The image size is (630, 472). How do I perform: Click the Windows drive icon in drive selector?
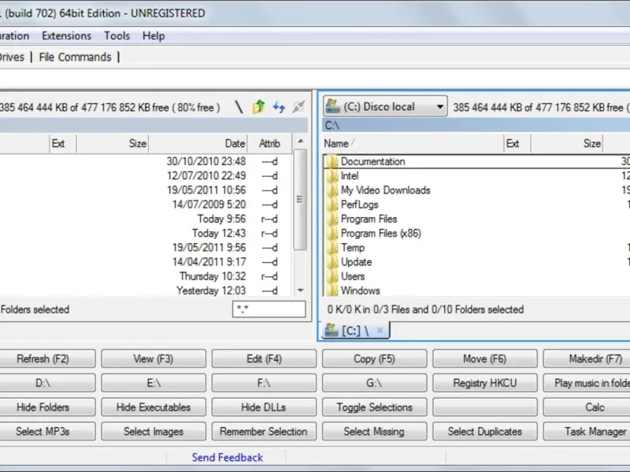pos(332,106)
